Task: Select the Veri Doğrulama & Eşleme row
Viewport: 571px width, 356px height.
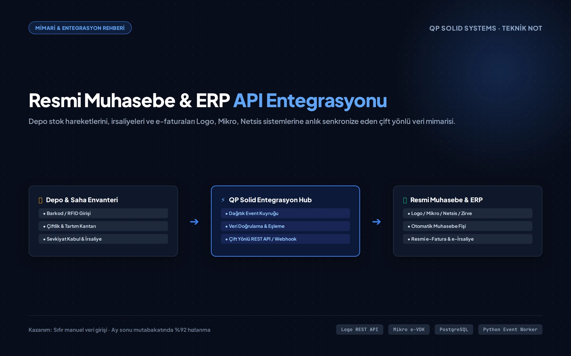Action: click(285, 226)
